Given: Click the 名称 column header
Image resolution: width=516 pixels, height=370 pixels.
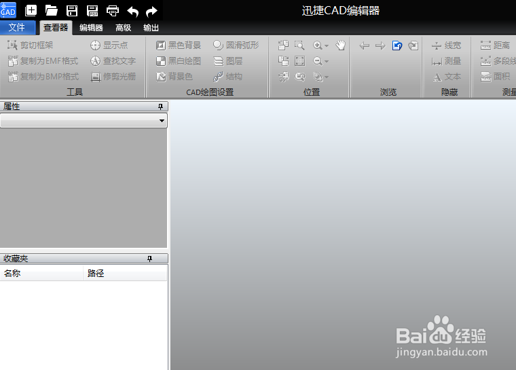Looking at the screenshot, I should pyautogui.click(x=41, y=273).
